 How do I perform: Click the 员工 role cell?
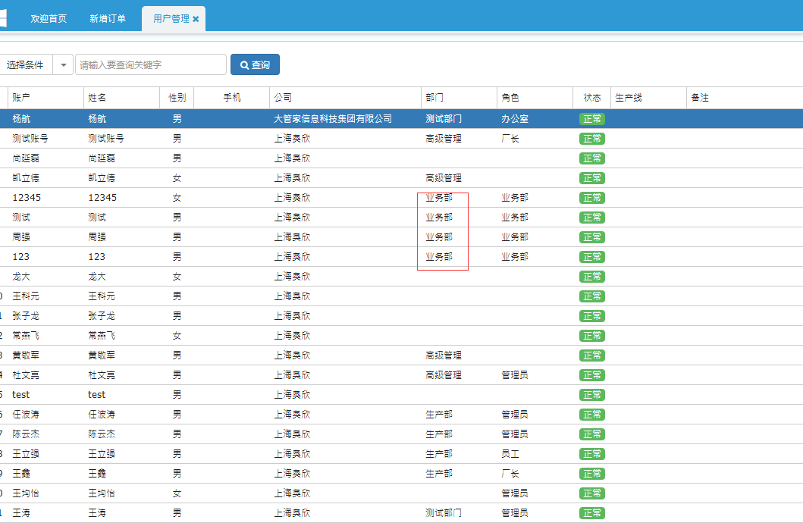click(x=510, y=454)
